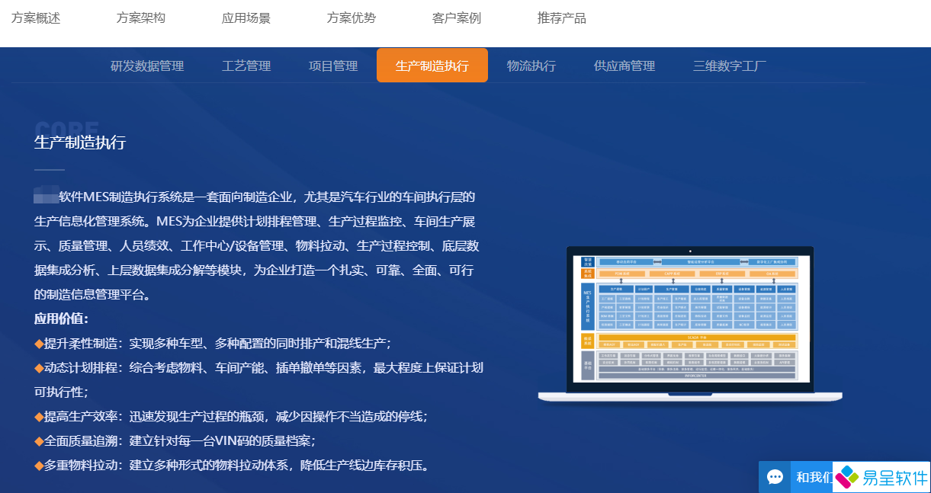Select the highlighted 生产制造执行 tab
Image resolution: width=931 pixels, height=493 pixels.
click(x=432, y=66)
